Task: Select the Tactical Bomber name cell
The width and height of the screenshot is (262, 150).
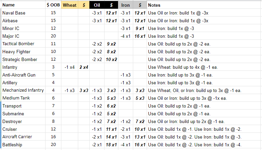Action: coord(23,44)
